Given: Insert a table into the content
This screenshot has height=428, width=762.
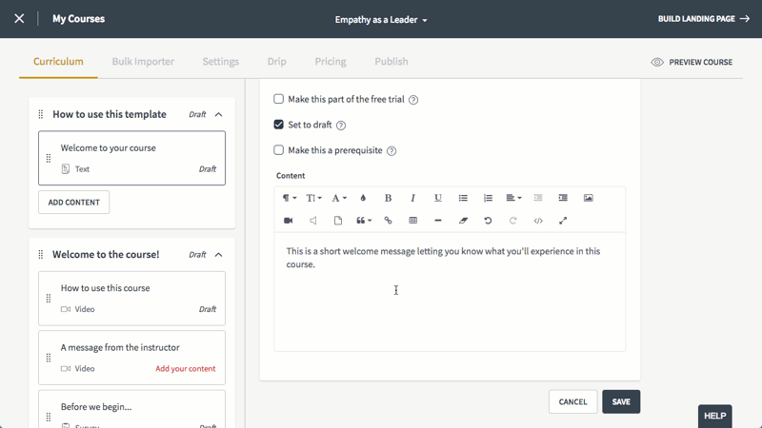Looking at the screenshot, I should [x=413, y=221].
